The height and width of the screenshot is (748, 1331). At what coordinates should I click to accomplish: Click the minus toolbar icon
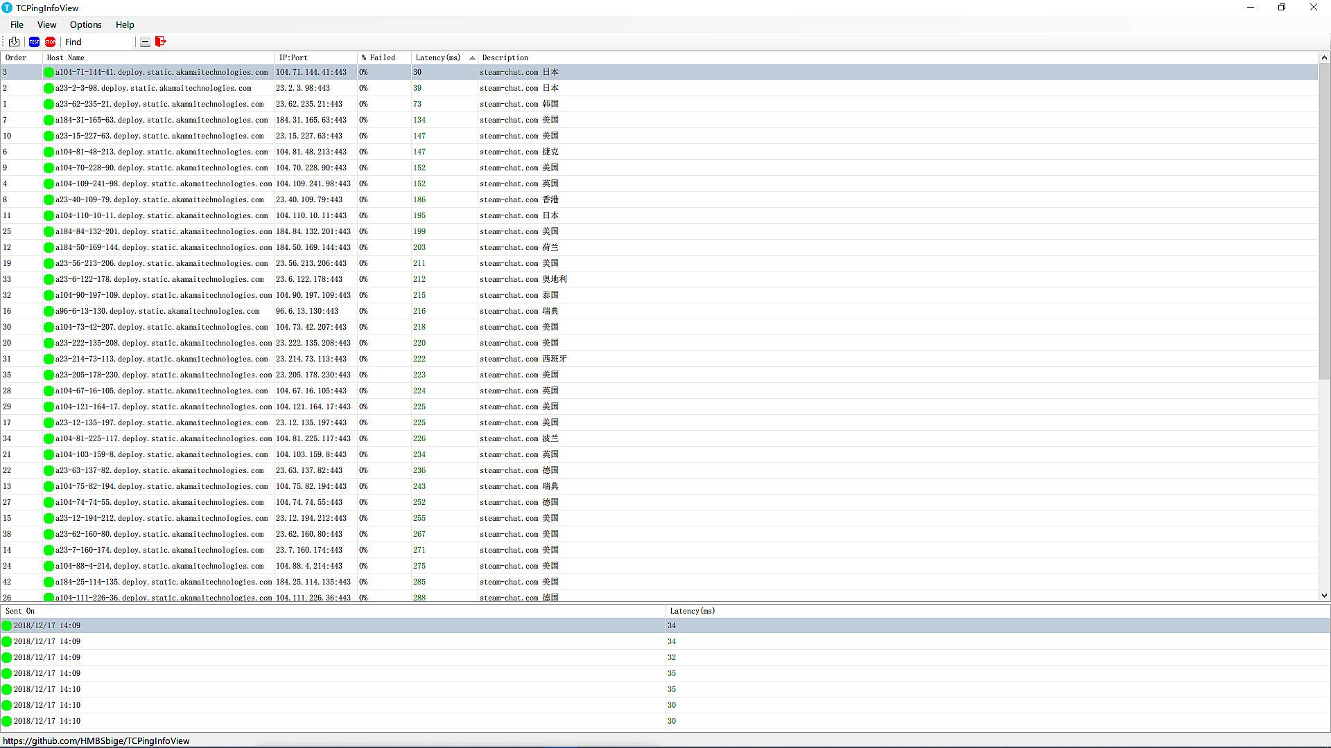[145, 42]
